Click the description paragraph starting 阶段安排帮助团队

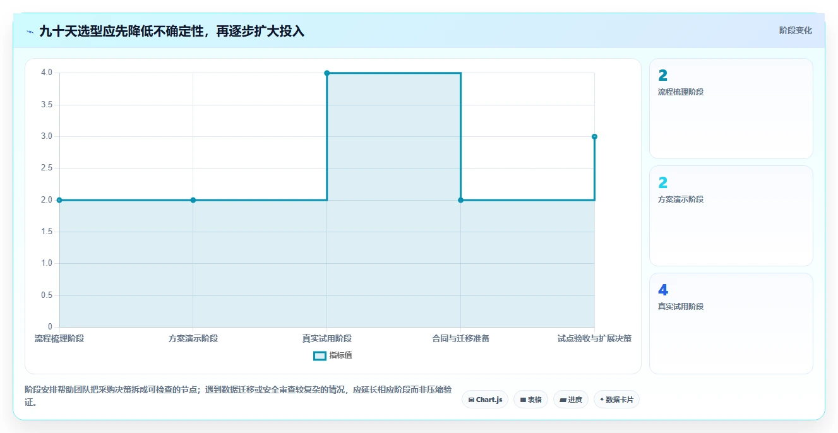(x=238, y=396)
